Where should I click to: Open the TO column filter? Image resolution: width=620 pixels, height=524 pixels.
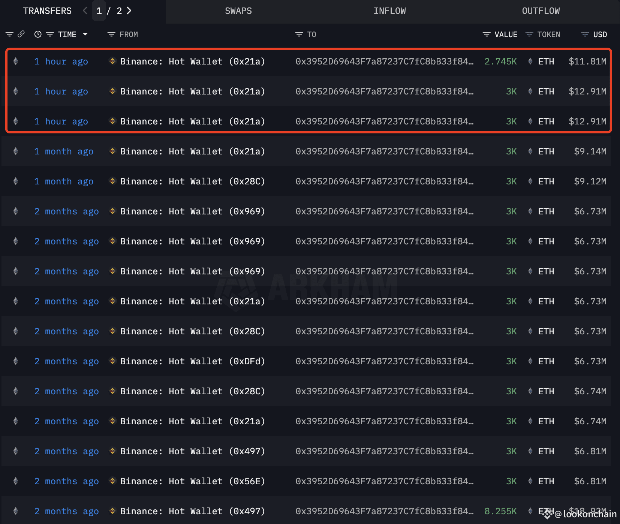pos(299,34)
